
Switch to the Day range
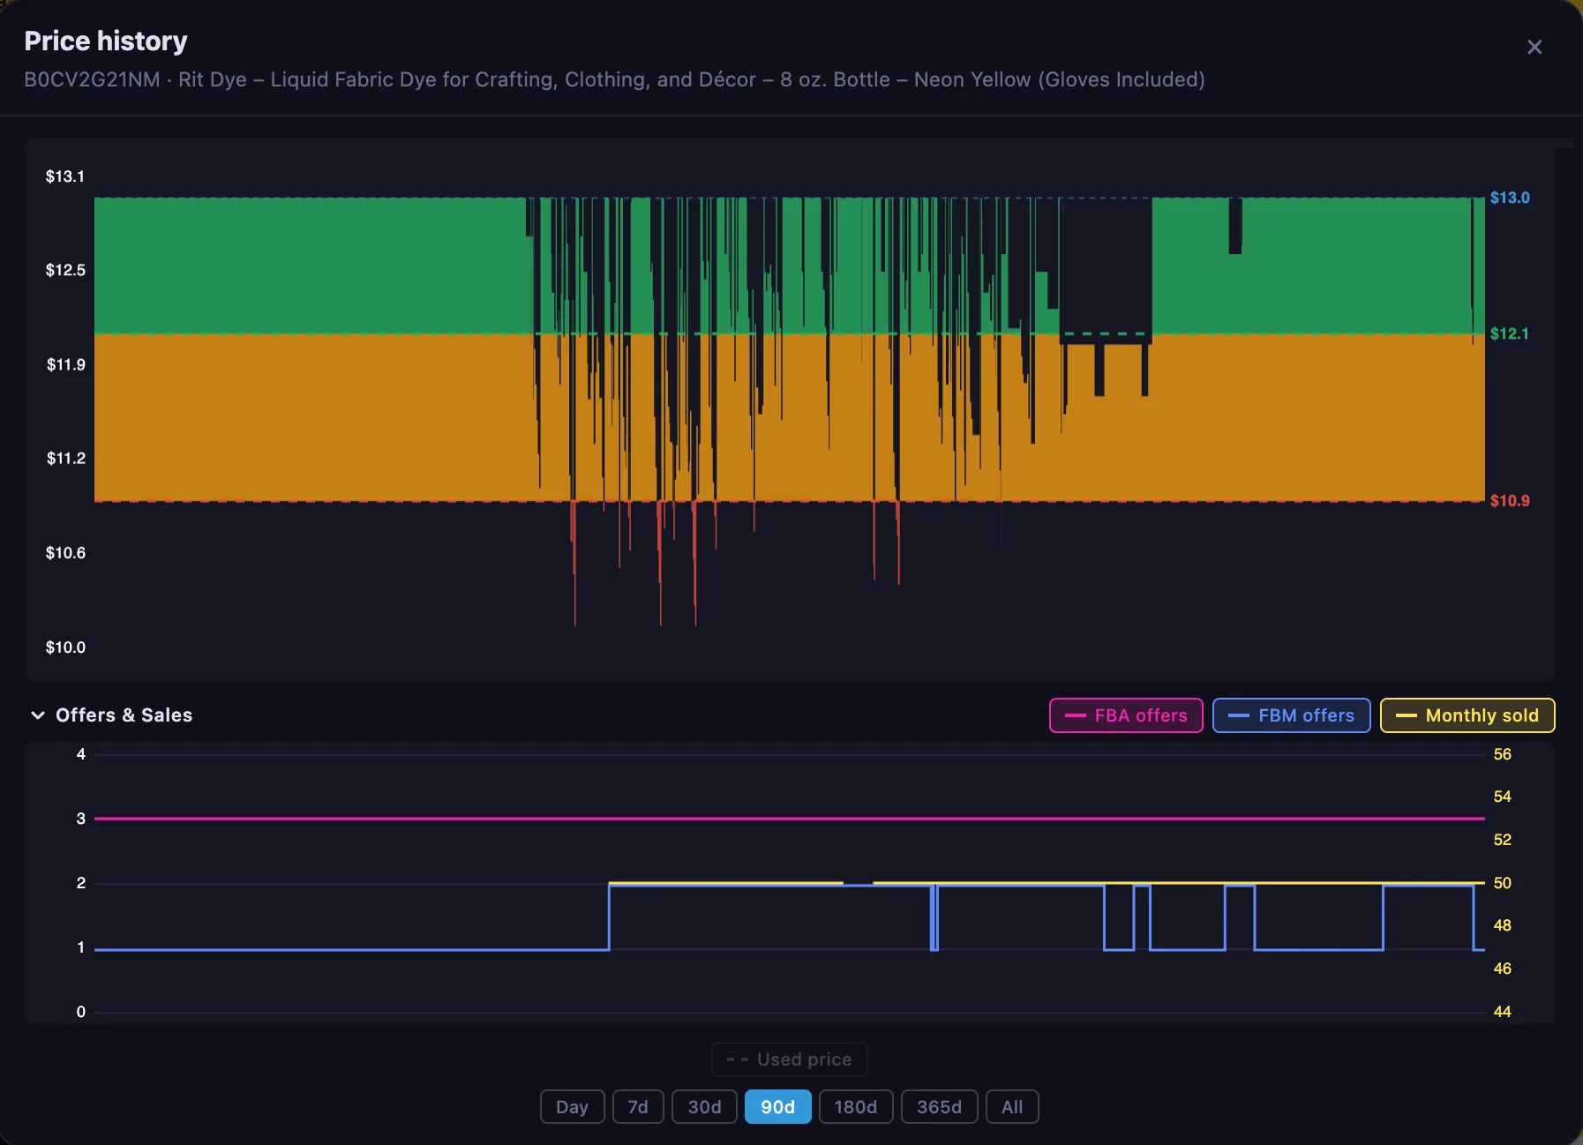coord(572,1107)
